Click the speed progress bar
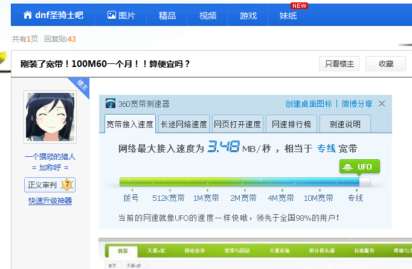 pos(245,182)
